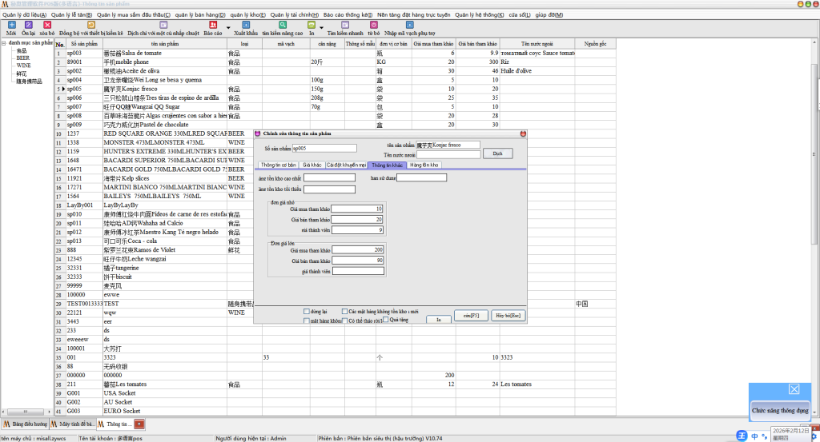
Task: Collapse the danh mục sản phẩm tree
Action: coord(3,43)
